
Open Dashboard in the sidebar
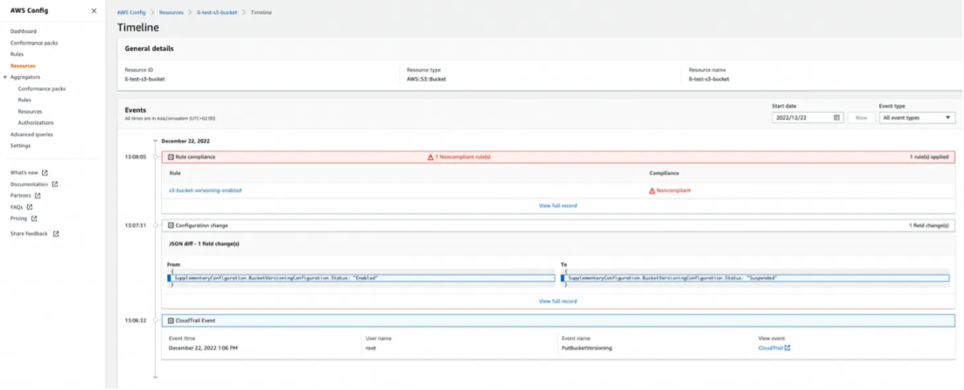(23, 31)
